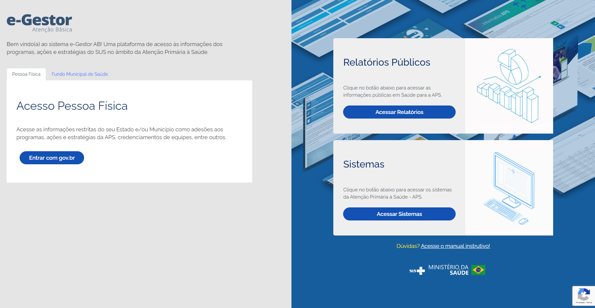This screenshot has height=308, width=595.
Task: Click the Dúvidas? text
Action: click(408, 246)
